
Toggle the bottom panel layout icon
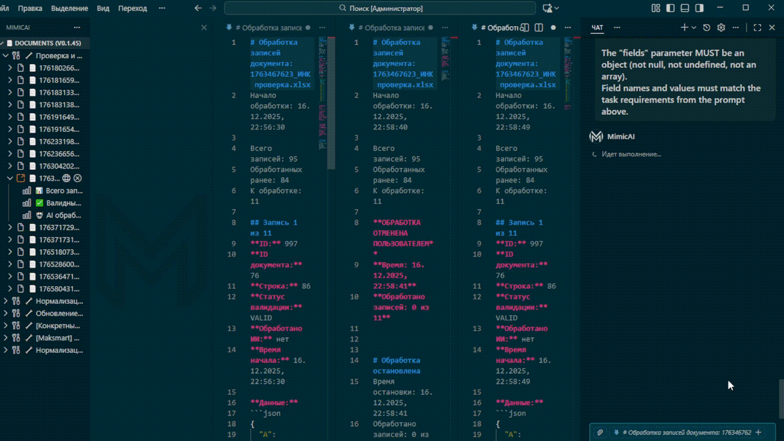[x=685, y=8]
